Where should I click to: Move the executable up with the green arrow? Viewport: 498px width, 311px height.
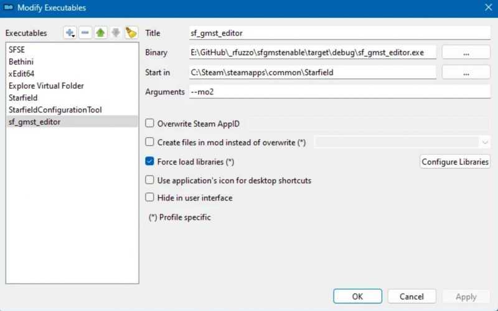point(100,33)
